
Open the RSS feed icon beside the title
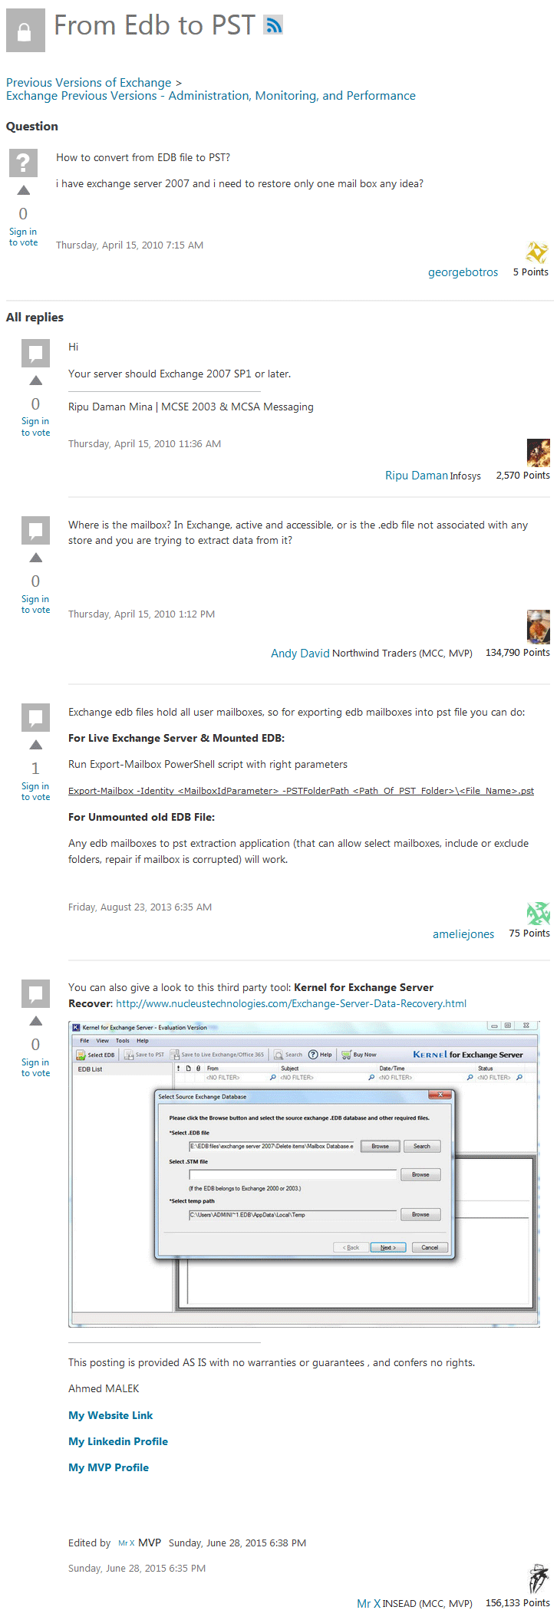(x=274, y=25)
